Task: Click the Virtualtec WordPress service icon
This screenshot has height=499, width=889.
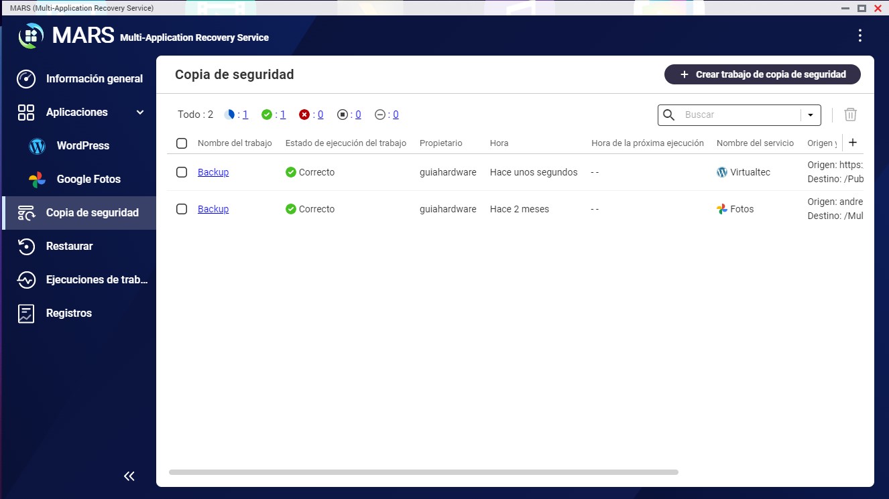Action: tap(722, 172)
